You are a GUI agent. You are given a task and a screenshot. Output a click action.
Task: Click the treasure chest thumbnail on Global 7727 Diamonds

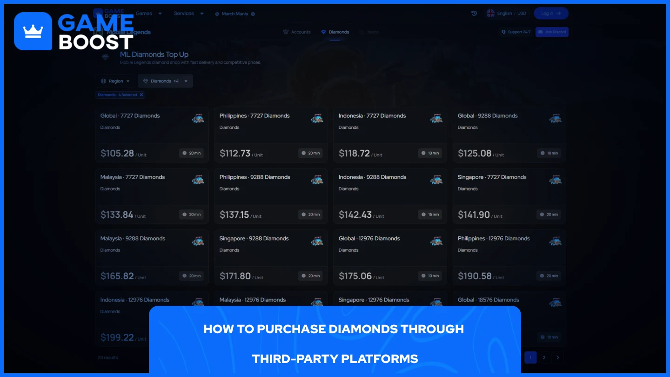click(x=198, y=118)
